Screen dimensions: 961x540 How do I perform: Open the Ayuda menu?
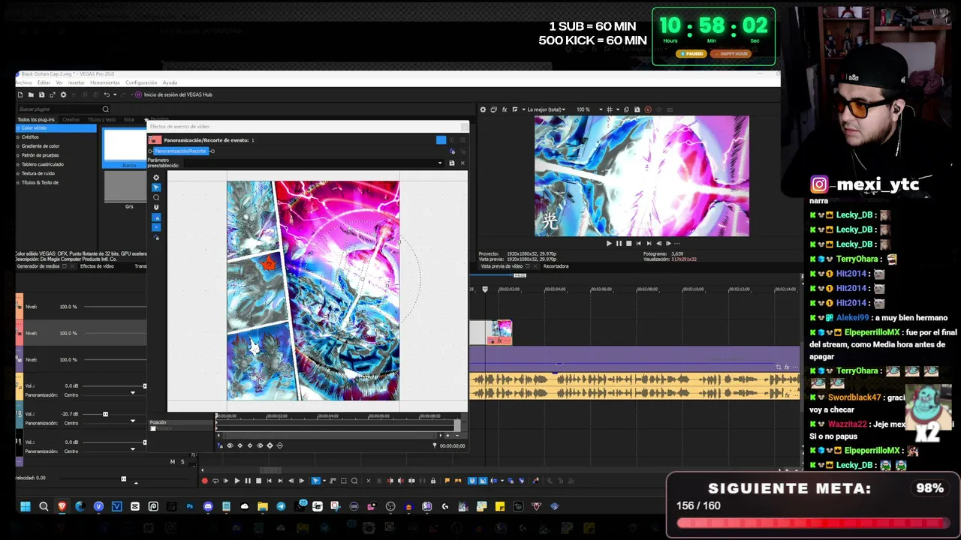click(170, 82)
